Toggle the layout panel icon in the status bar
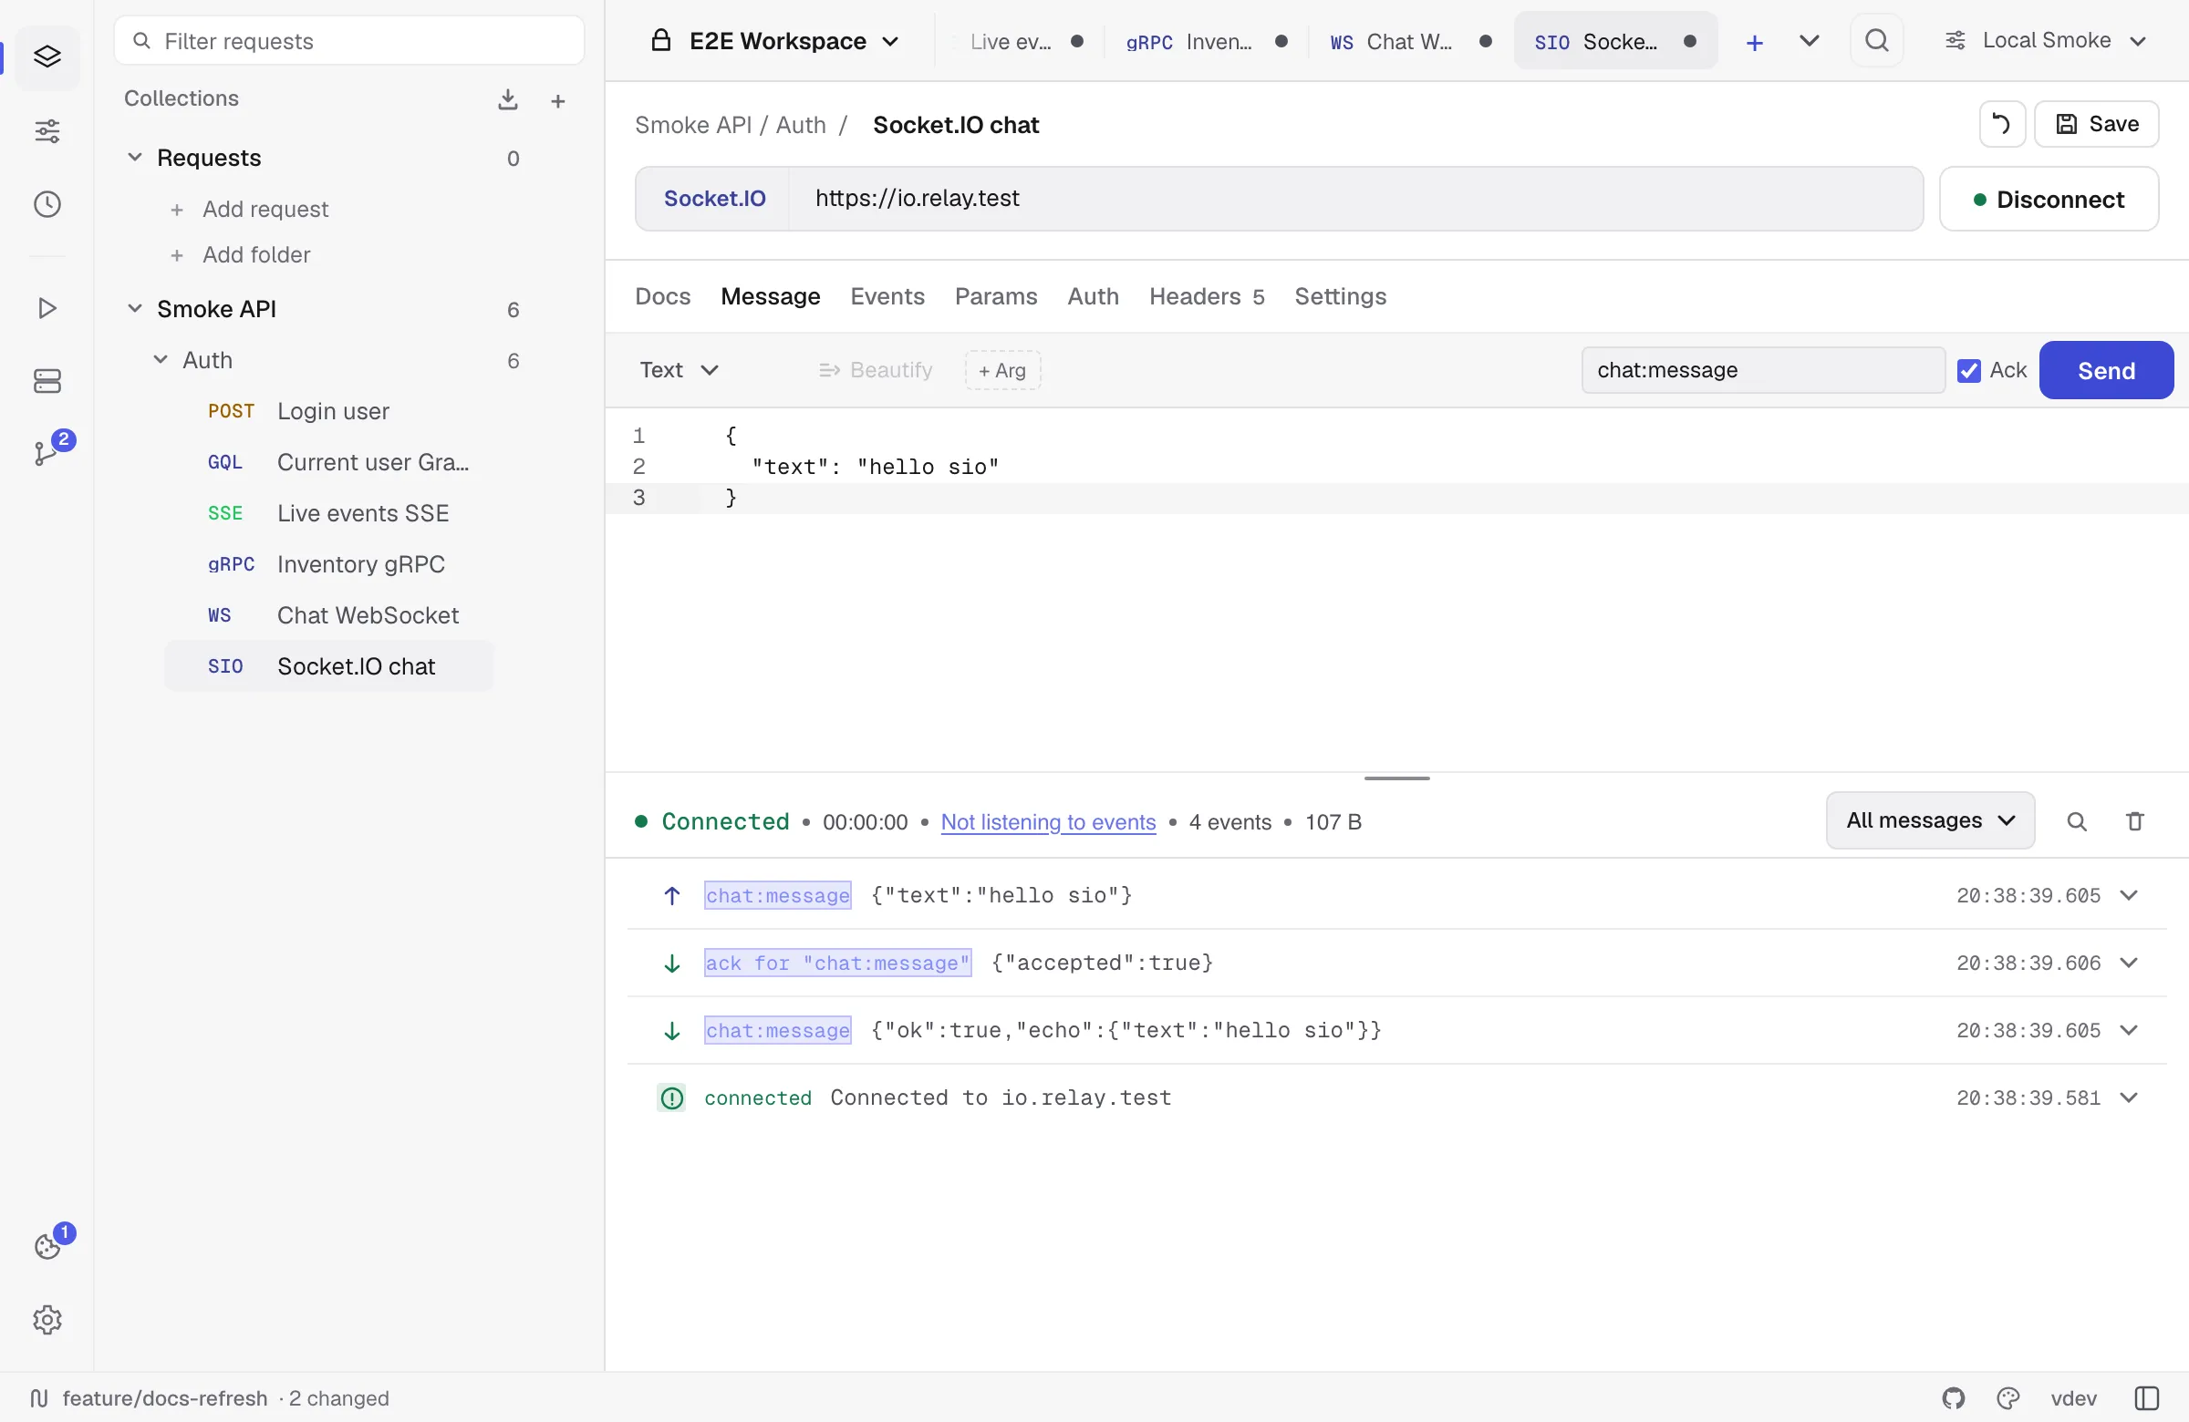The width and height of the screenshot is (2189, 1422). (2146, 1398)
